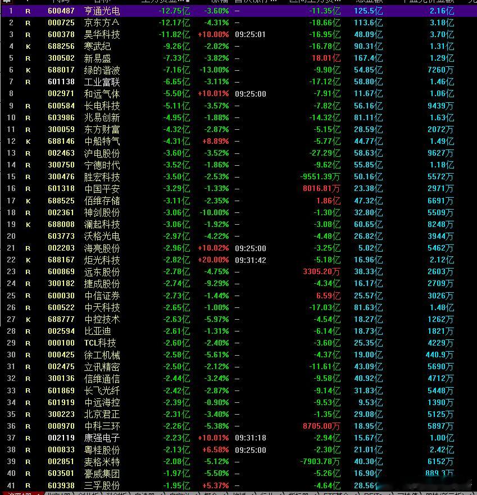Click the R marker beside 东方财富
The image size is (477, 495).
click(28, 130)
